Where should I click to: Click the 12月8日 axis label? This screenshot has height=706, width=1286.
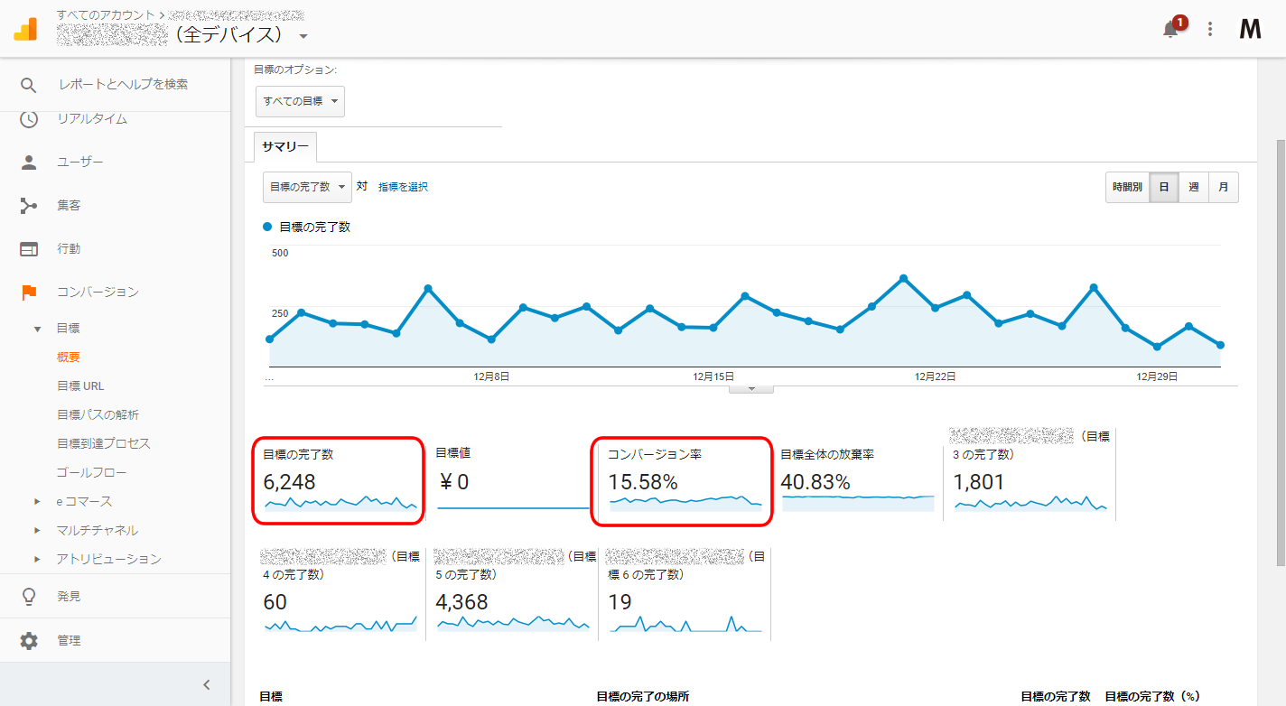coord(491,376)
